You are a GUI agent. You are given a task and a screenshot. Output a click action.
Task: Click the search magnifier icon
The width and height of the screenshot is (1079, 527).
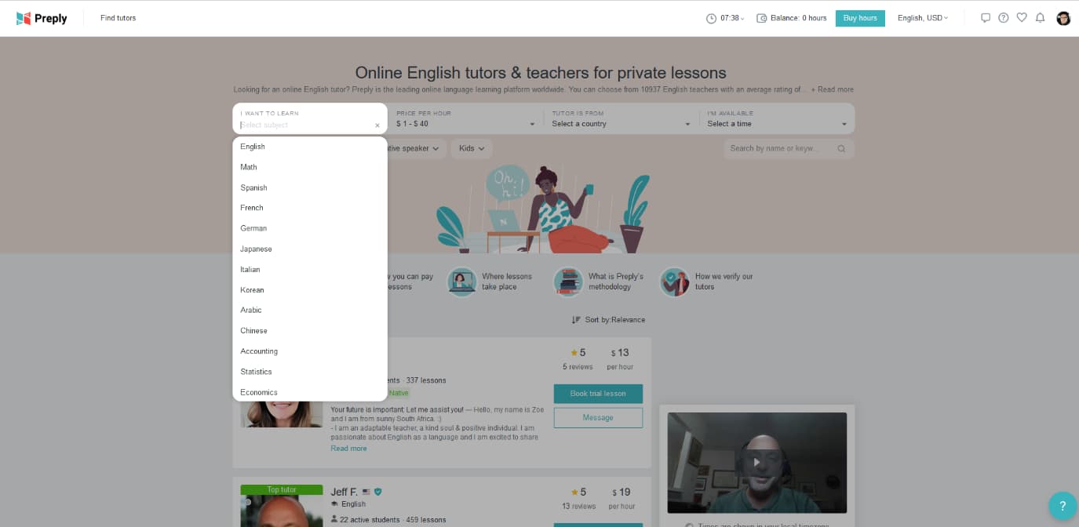pyautogui.click(x=841, y=148)
